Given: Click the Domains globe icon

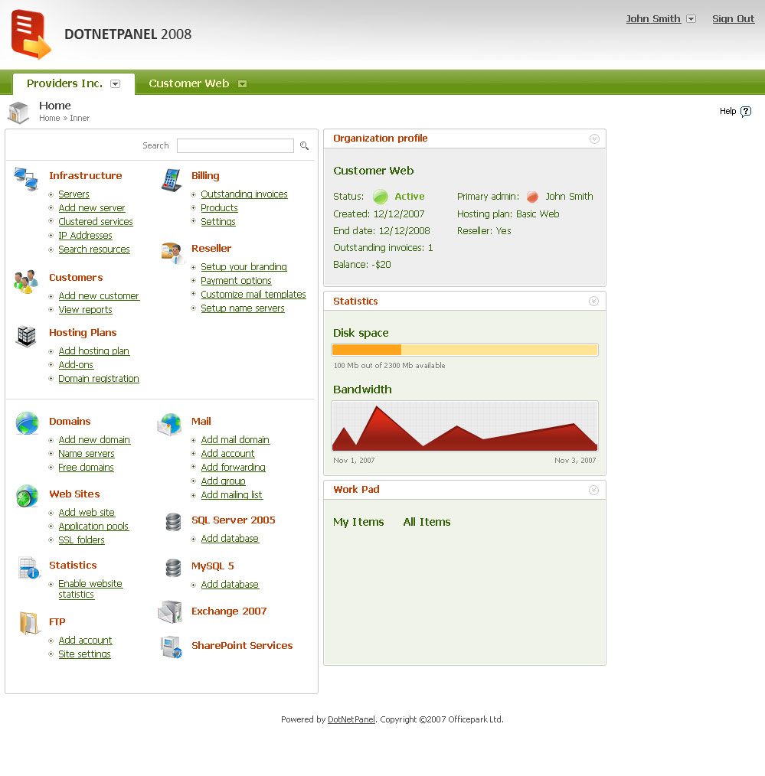Looking at the screenshot, I should (27, 424).
